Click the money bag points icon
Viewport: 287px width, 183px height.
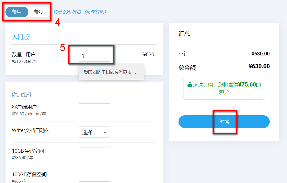coord(190,85)
